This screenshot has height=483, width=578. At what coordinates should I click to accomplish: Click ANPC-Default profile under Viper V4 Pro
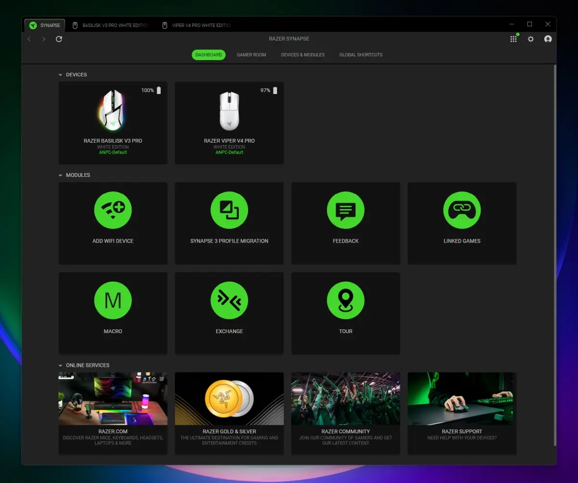point(229,152)
